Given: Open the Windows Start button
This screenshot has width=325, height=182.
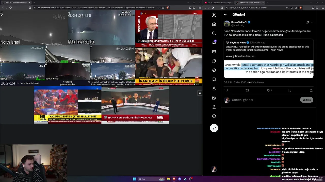Looking at the screenshot, I should (x=134, y=179).
